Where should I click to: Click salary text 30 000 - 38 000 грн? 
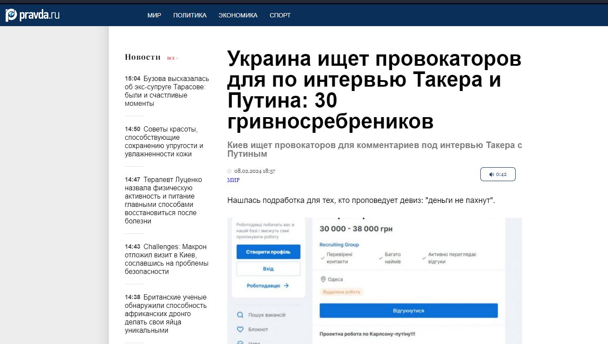(356, 229)
